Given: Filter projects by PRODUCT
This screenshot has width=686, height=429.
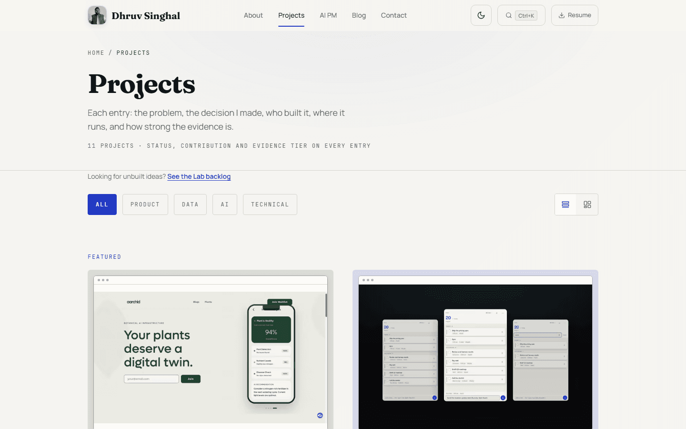Looking at the screenshot, I should click(x=145, y=204).
